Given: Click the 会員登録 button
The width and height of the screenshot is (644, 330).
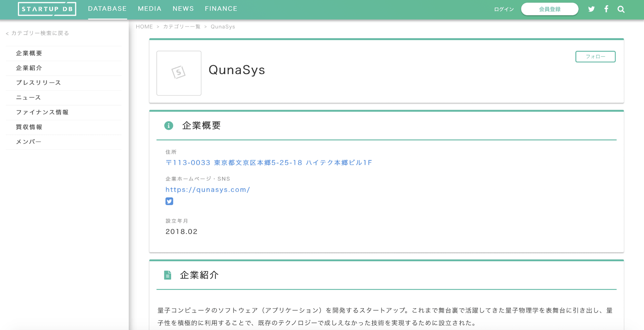Looking at the screenshot, I should [x=550, y=9].
